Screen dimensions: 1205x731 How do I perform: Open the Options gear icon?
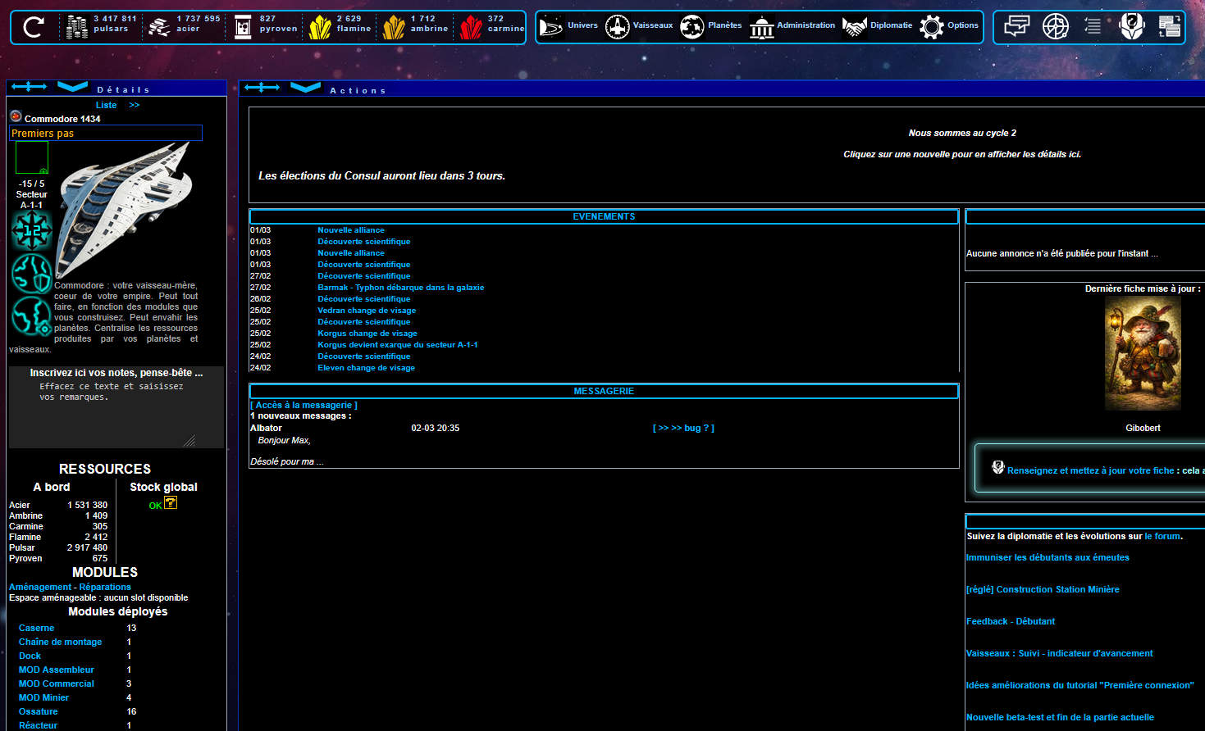tap(932, 27)
